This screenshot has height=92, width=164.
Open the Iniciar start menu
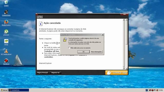[4, 90]
